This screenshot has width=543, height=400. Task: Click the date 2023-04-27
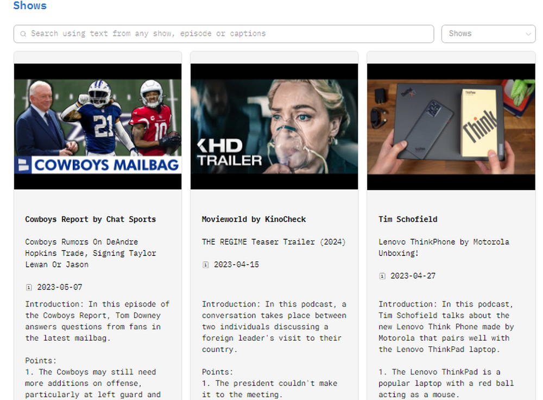coord(413,276)
